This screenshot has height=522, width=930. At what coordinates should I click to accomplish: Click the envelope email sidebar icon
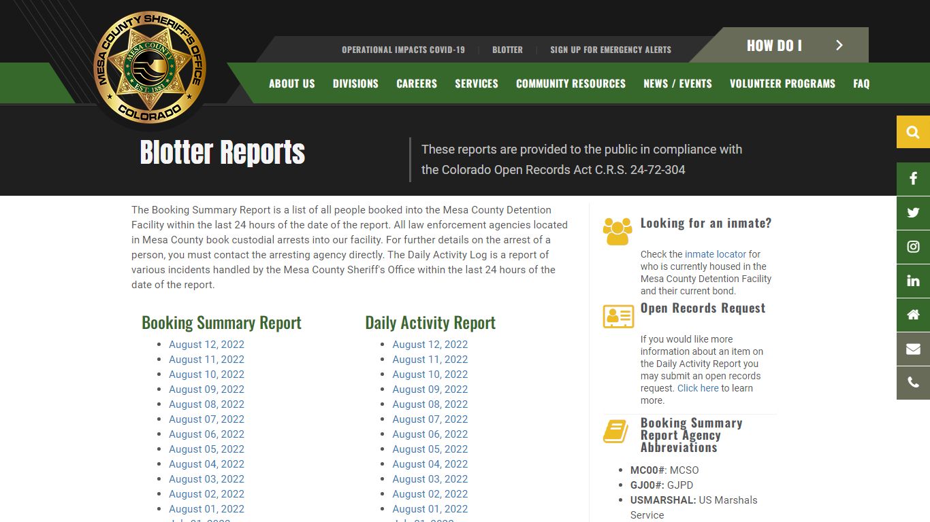click(x=913, y=349)
